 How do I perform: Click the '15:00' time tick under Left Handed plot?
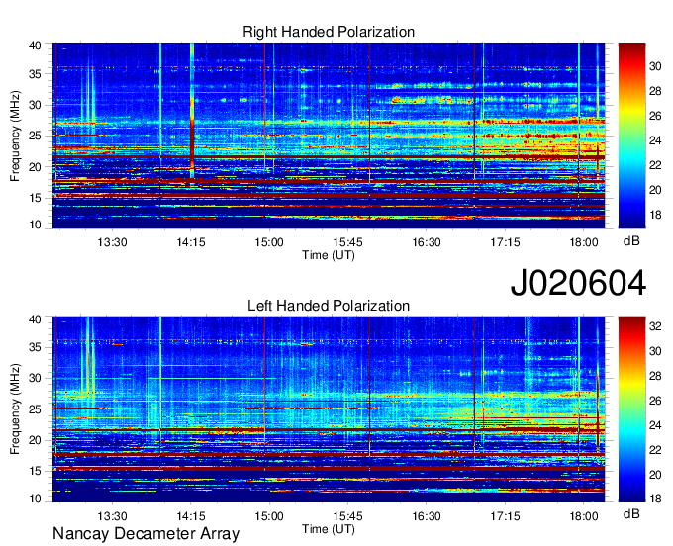[x=269, y=516]
